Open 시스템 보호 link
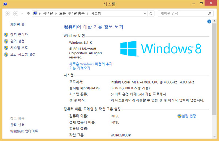Viewport: 219px width, 141px height. (19, 48)
